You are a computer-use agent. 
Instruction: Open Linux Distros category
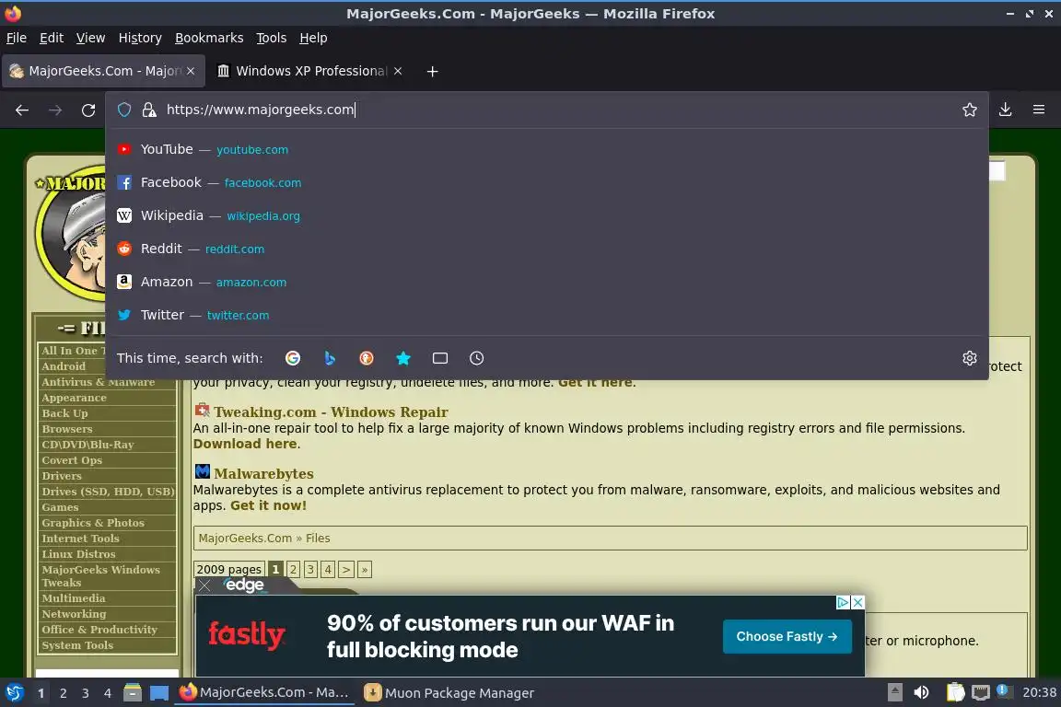coord(78,554)
